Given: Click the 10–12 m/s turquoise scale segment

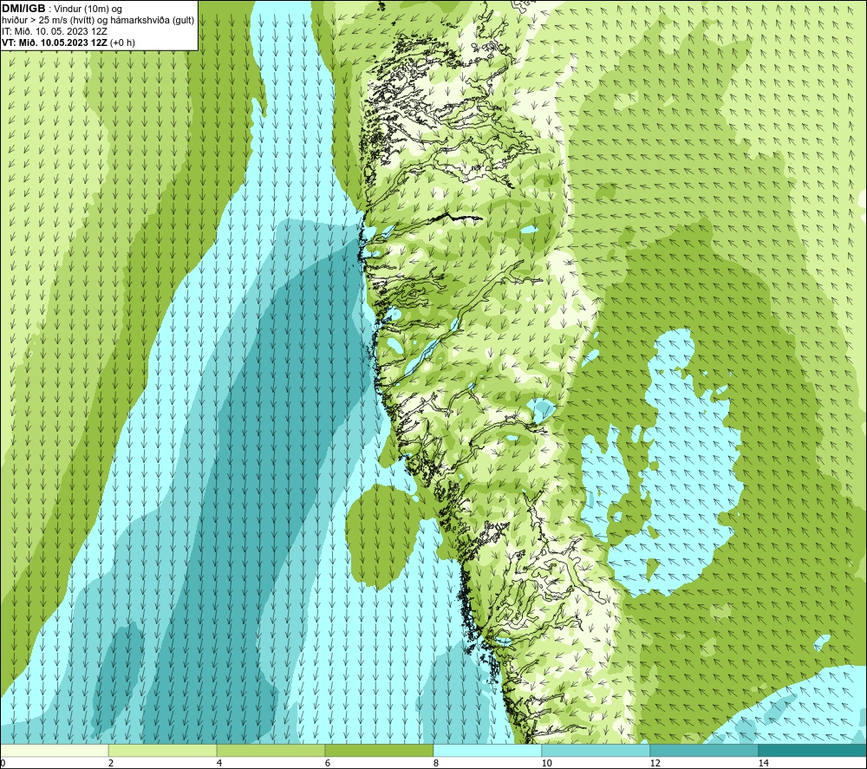Looking at the screenshot, I should click(596, 751).
